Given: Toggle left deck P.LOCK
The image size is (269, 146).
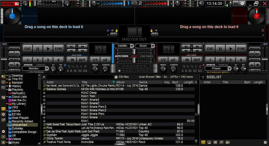Looking at the screenshot, I should point(14,70).
